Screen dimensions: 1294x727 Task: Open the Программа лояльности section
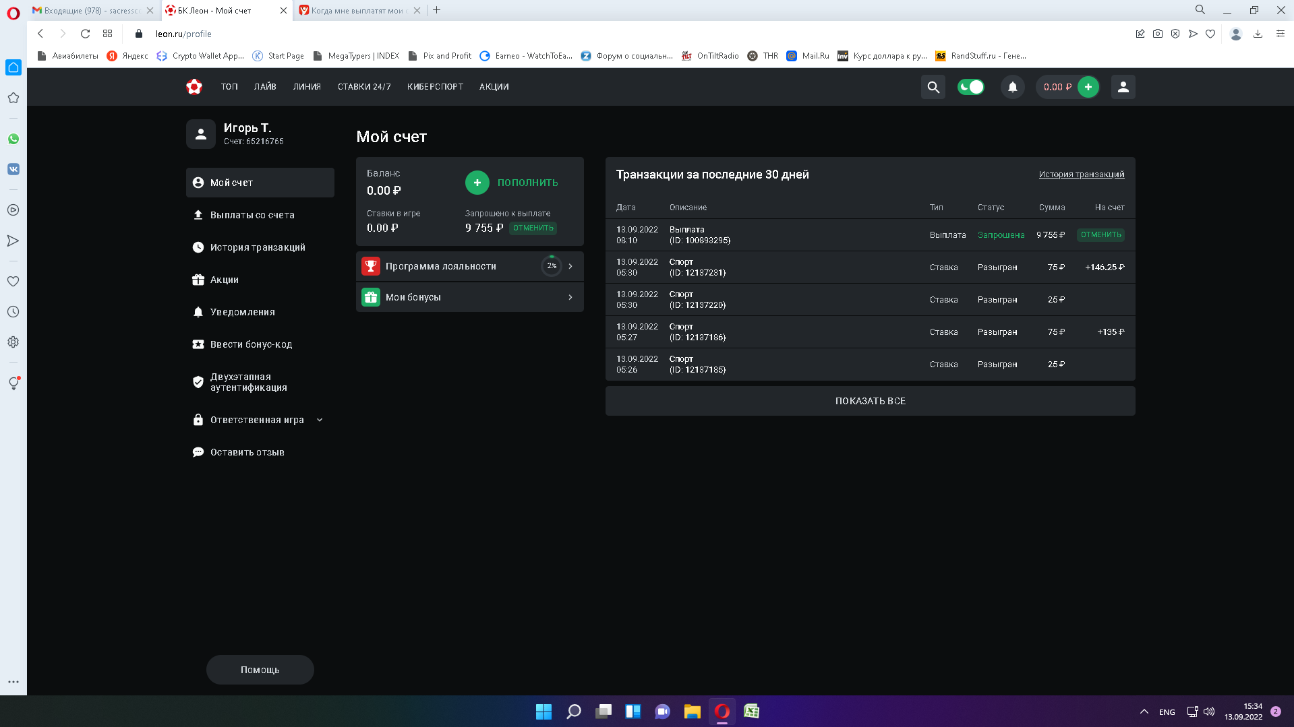pyautogui.click(x=469, y=266)
